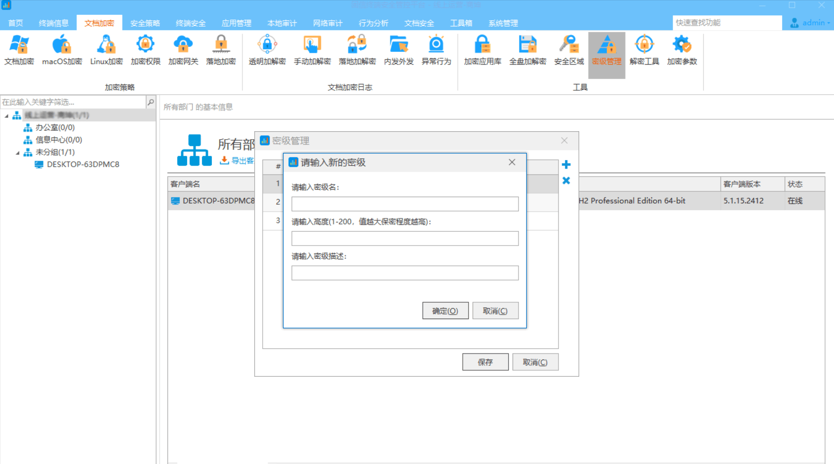Click the blue X delete icon in dialog
The width and height of the screenshot is (834, 464).
pos(566,180)
